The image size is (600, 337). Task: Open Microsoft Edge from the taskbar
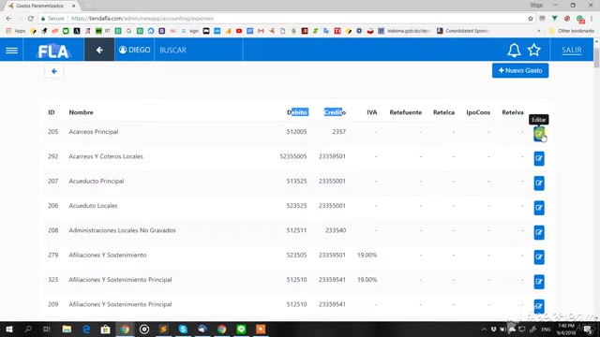[86, 329]
